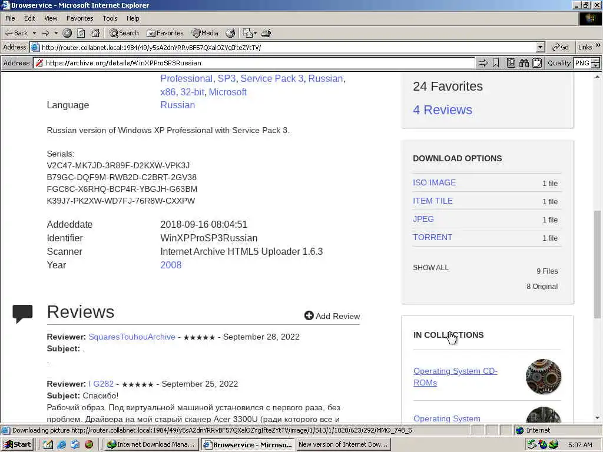Open the Professional topic link
Image resolution: width=603 pixels, height=452 pixels.
tap(186, 78)
